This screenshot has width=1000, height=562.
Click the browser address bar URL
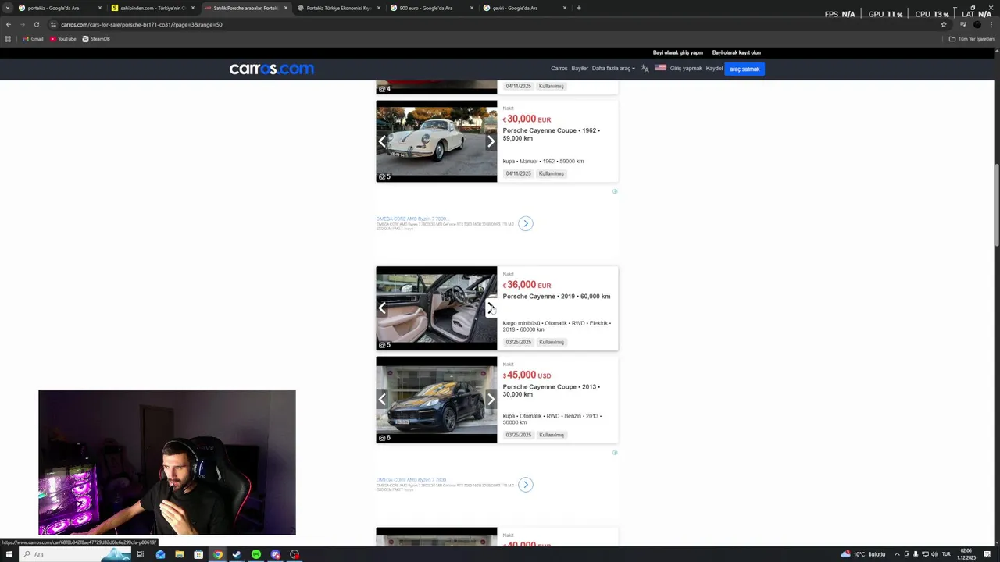(141, 24)
